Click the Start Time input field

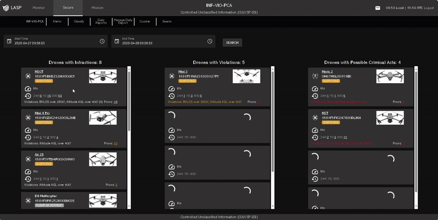pyautogui.click(x=56, y=42)
